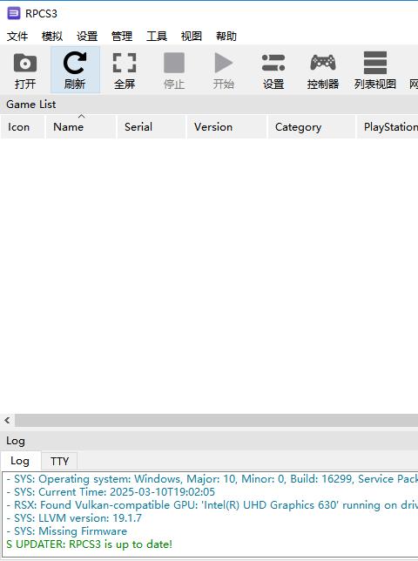Select the Log tab
This screenshot has height=561, width=418.
[20, 461]
